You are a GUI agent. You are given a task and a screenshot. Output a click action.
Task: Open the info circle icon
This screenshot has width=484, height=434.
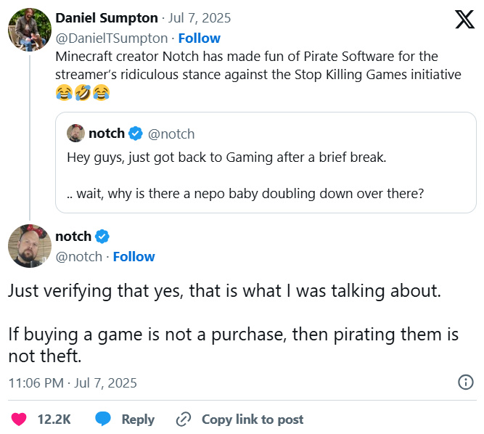466,382
